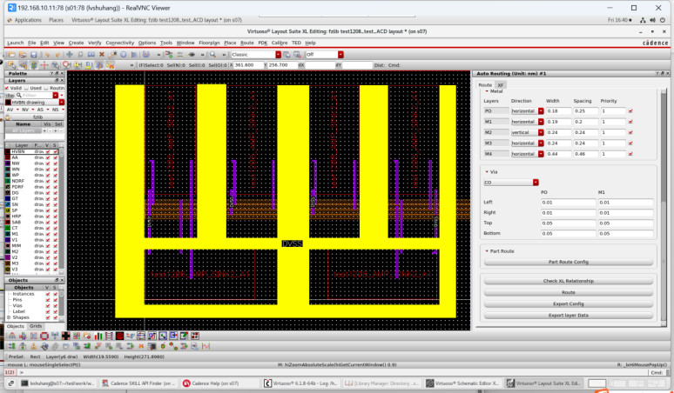Viewport: 674px width, 393px height.
Task: Toggle the PO metal layer enable checkbox
Action: tap(630, 111)
